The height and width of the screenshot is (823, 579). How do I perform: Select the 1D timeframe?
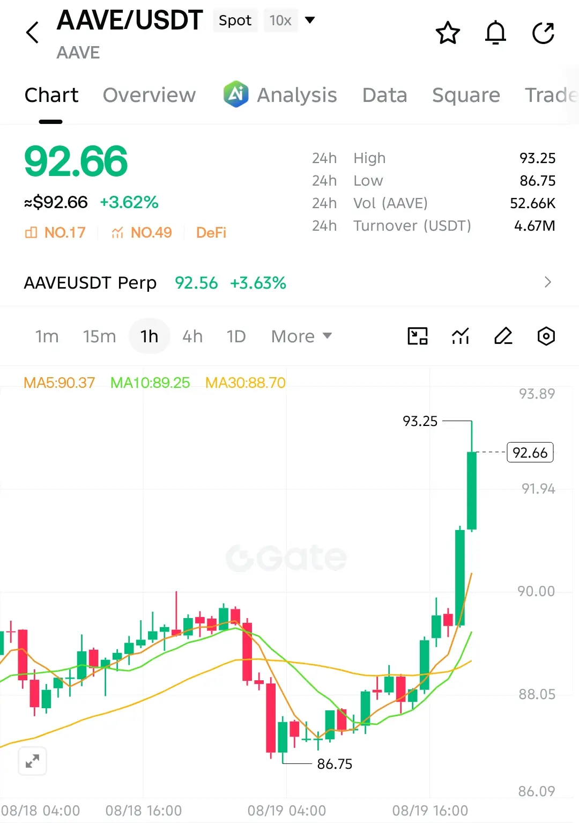point(236,336)
